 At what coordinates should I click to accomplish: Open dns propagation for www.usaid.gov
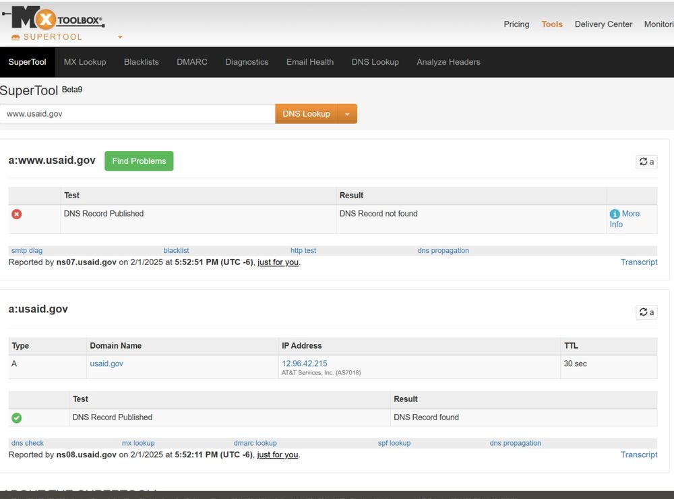443,250
